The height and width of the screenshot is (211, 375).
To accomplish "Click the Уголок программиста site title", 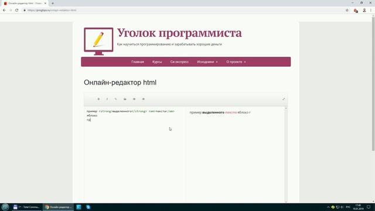I will click(179, 33).
